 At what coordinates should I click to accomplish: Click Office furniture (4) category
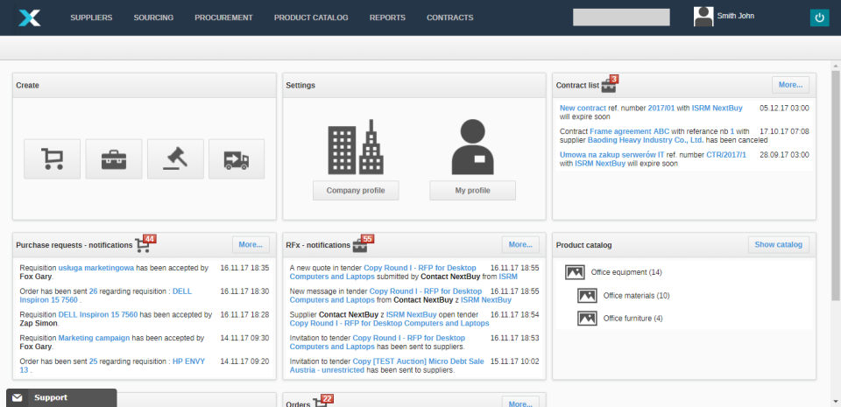coord(633,319)
